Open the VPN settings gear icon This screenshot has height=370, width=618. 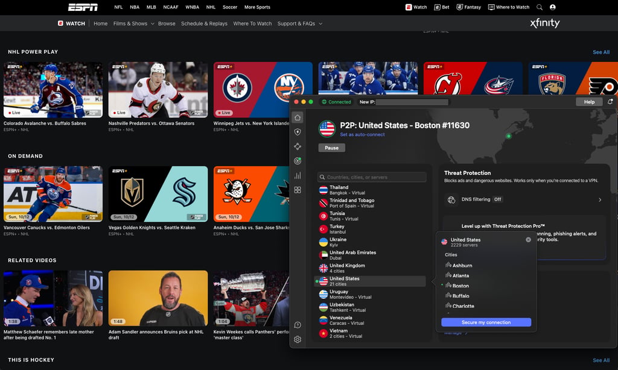(x=298, y=339)
